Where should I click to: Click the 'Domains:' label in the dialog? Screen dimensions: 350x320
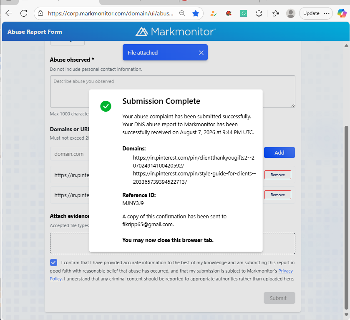coord(134,148)
